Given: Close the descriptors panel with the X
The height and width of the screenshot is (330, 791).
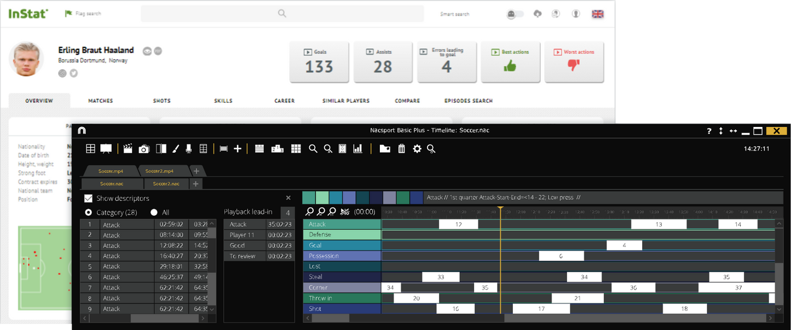Looking at the screenshot, I should (x=288, y=198).
